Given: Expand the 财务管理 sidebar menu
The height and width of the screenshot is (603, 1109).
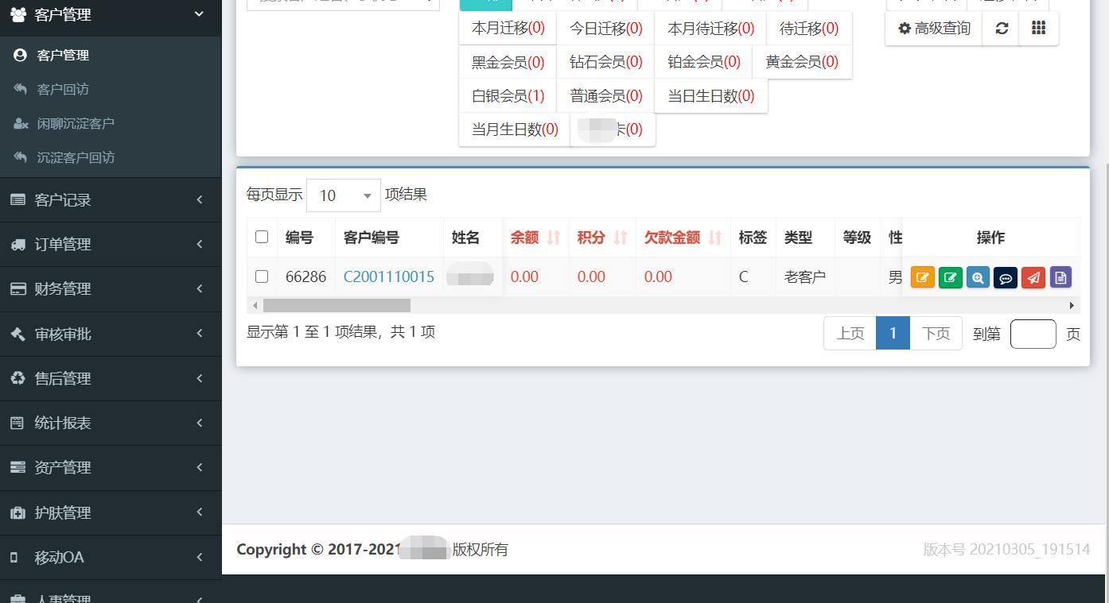Looking at the screenshot, I should (x=111, y=289).
